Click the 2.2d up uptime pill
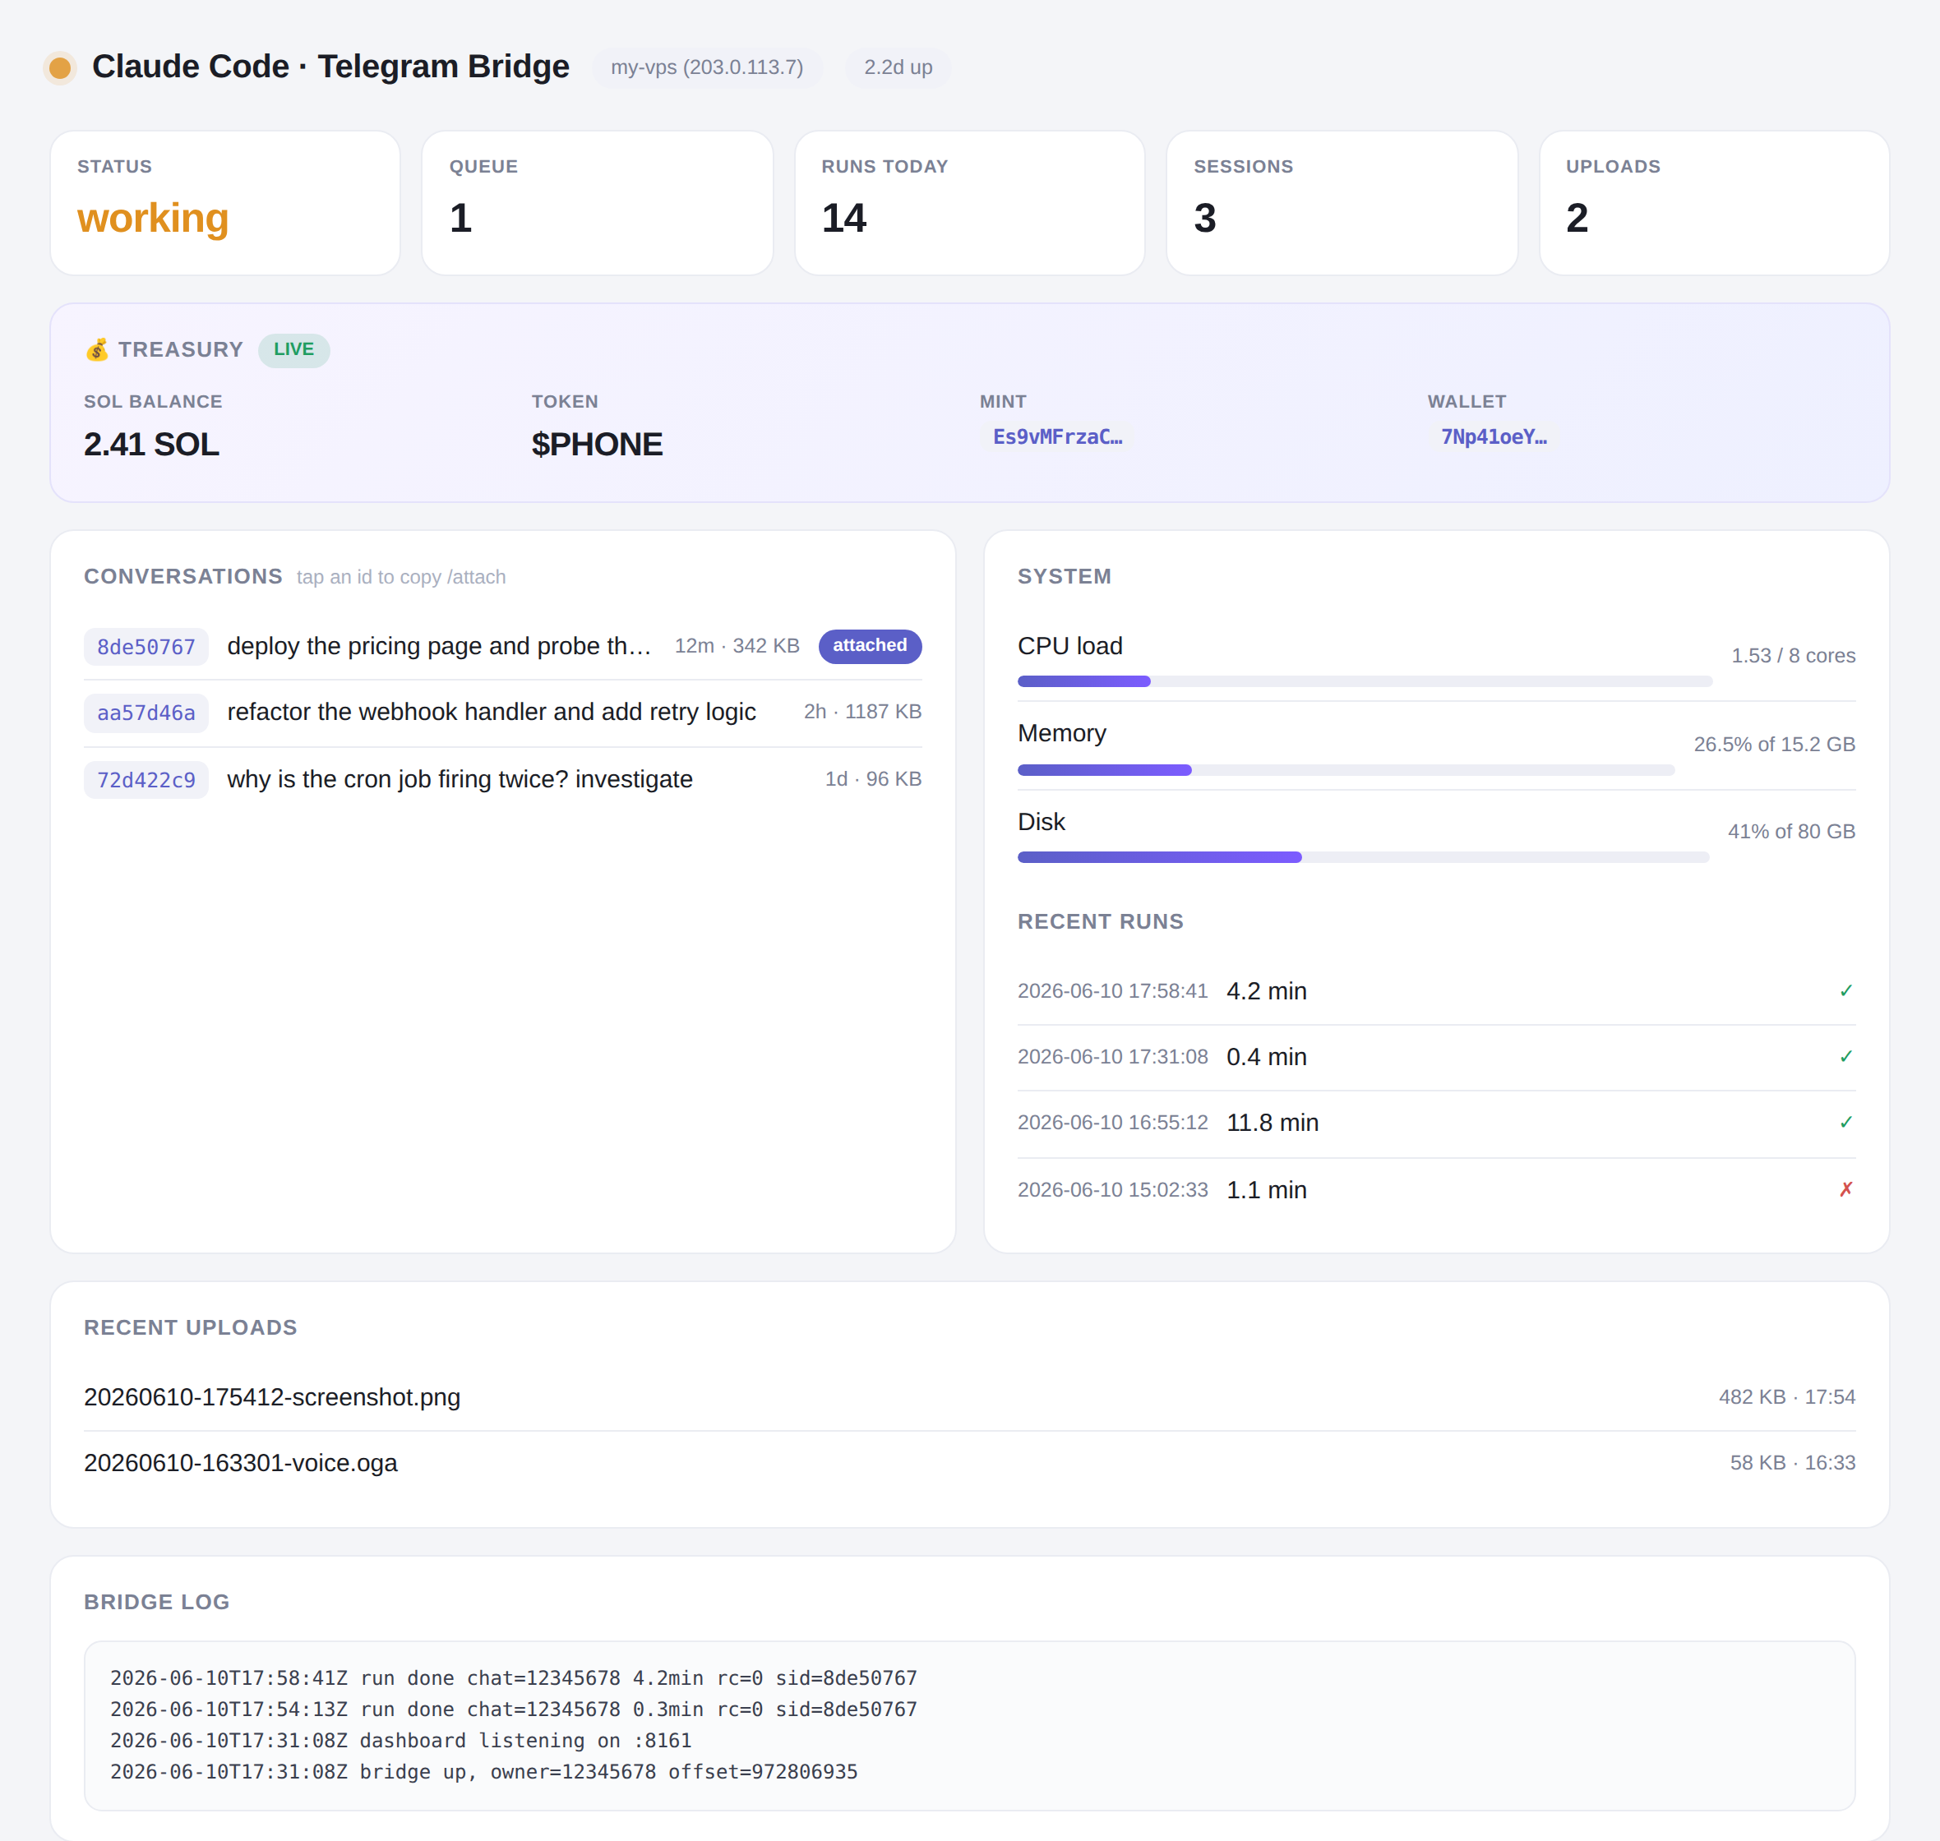Image resolution: width=1940 pixels, height=1841 pixels. [x=898, y=67]
